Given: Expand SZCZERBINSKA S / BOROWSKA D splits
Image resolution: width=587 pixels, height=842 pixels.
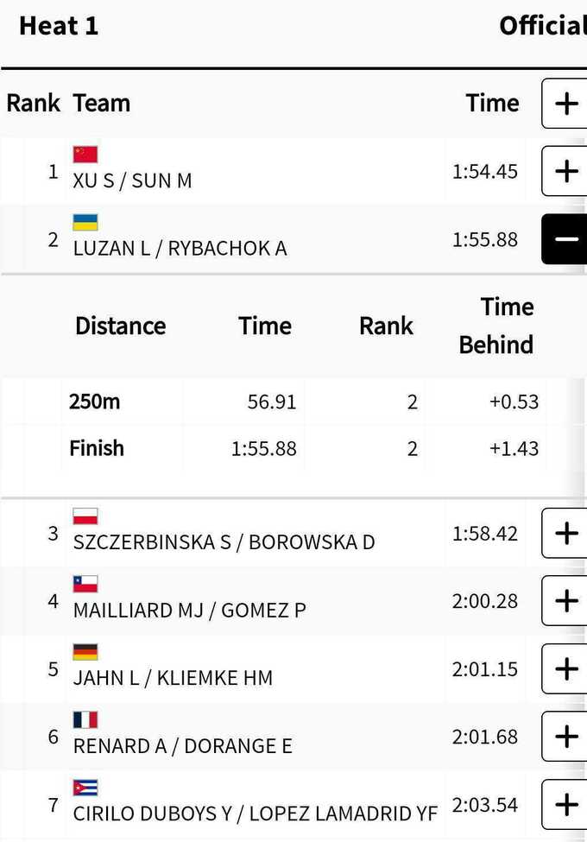Looking at the screenshot, I should [565, 533].
